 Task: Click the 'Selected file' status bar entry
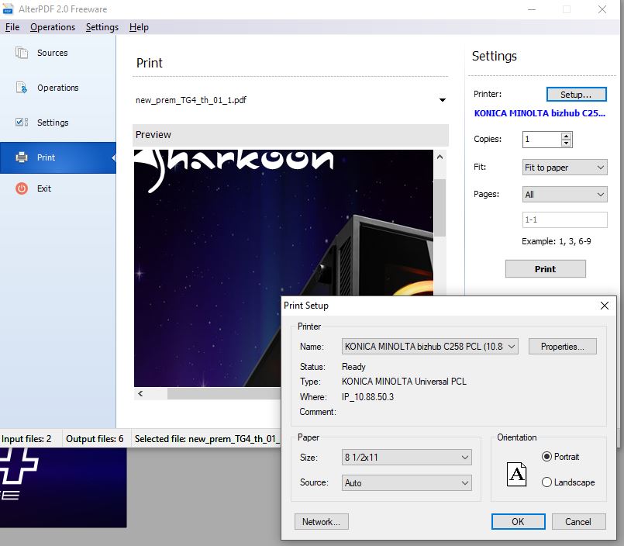207,439
